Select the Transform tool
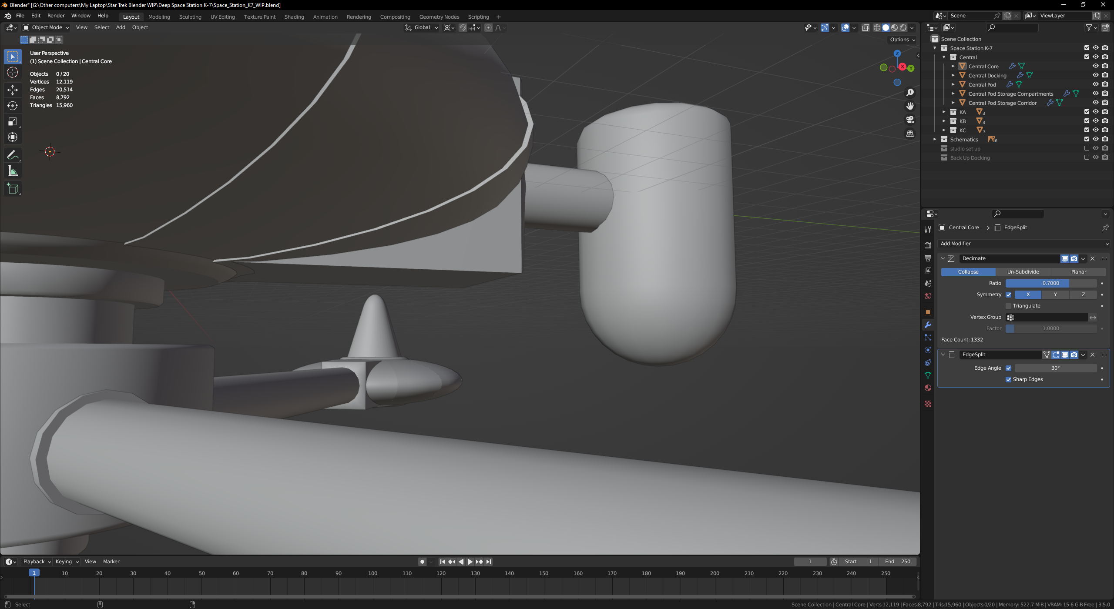Screen dimensions: 1114x609 coord(13,137)
